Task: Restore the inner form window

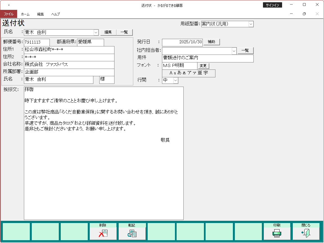Action: point(304,14)
